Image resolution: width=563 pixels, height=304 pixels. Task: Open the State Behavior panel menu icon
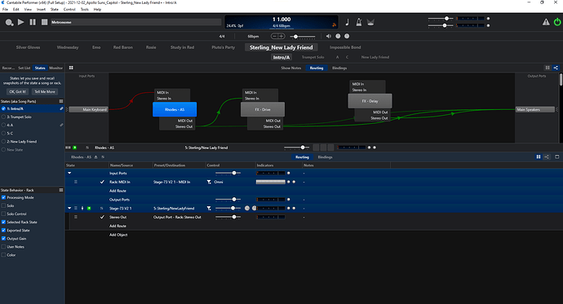point(61,190)
